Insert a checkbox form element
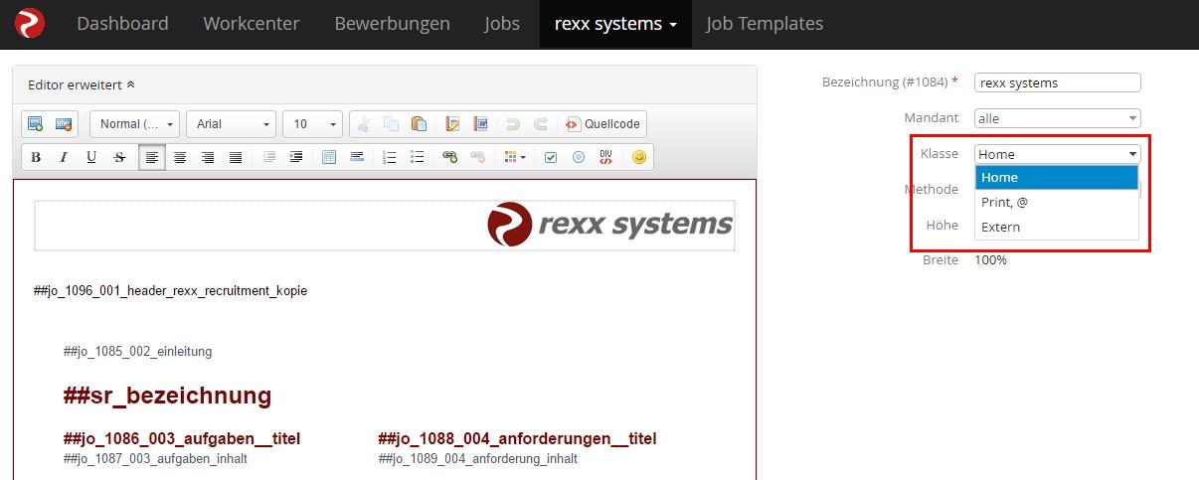The image size is (1199, 480). point(550,157)
